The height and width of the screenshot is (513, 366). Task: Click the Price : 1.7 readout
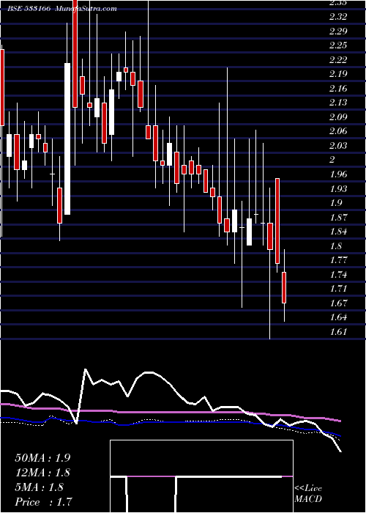[43, 502]
